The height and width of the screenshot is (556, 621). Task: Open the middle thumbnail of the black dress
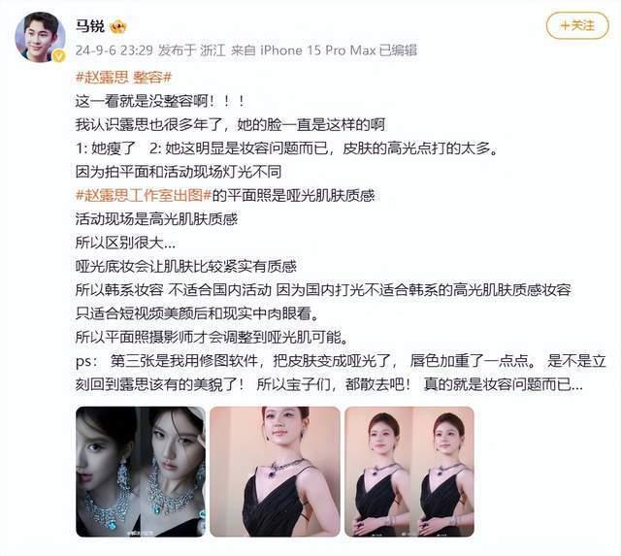pyautogui.click(x=275, y=472)
